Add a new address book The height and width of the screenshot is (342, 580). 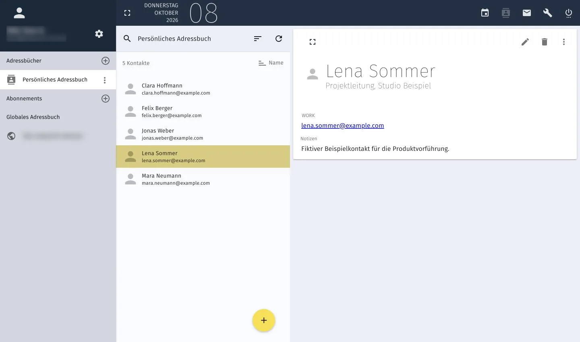[x=106, y=61]
